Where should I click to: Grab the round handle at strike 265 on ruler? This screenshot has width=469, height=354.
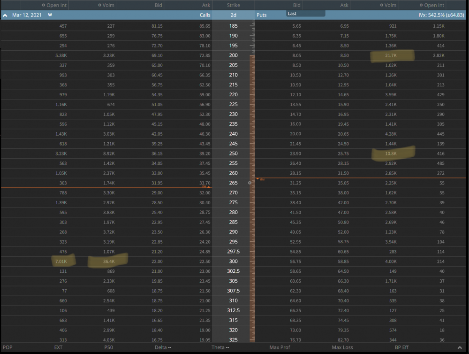[250, 183]
